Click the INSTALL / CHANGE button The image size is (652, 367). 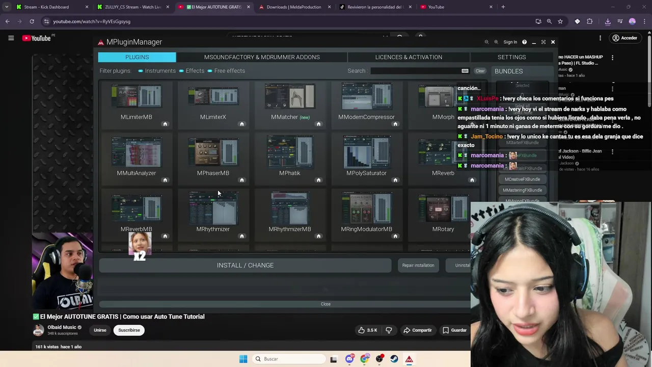(245, 265)
